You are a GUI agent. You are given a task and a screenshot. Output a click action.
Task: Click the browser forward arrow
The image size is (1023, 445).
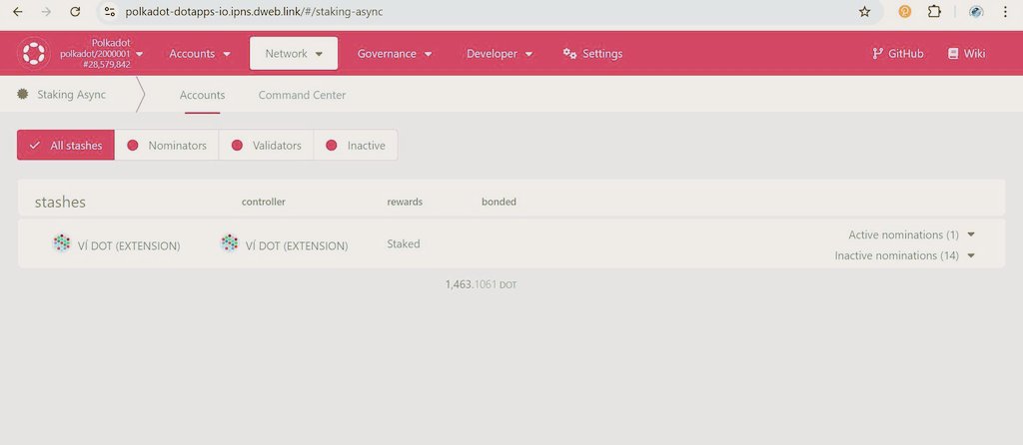point(46,12)
